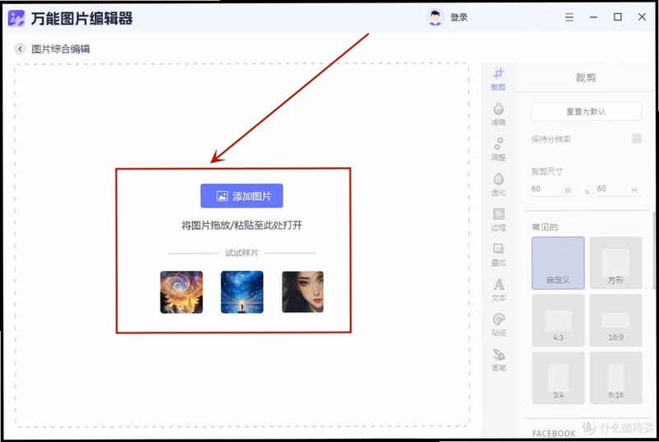
Task: Click the 裁剪尺寸 label
Action: point(547,171)
